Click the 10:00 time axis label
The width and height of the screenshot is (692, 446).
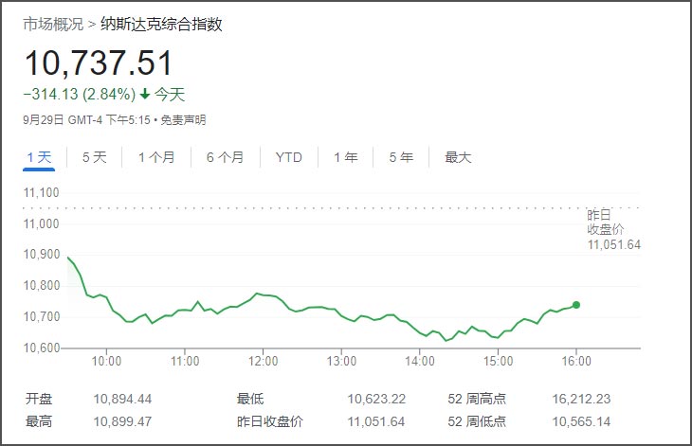tap(106, 361)
